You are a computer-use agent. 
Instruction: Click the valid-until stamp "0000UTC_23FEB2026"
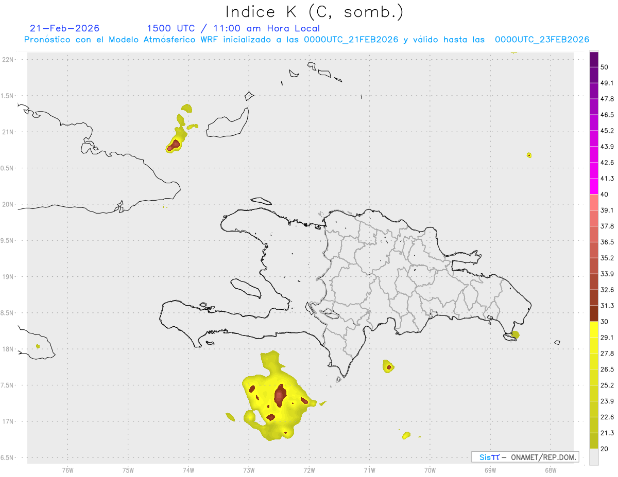click(542, 40)
